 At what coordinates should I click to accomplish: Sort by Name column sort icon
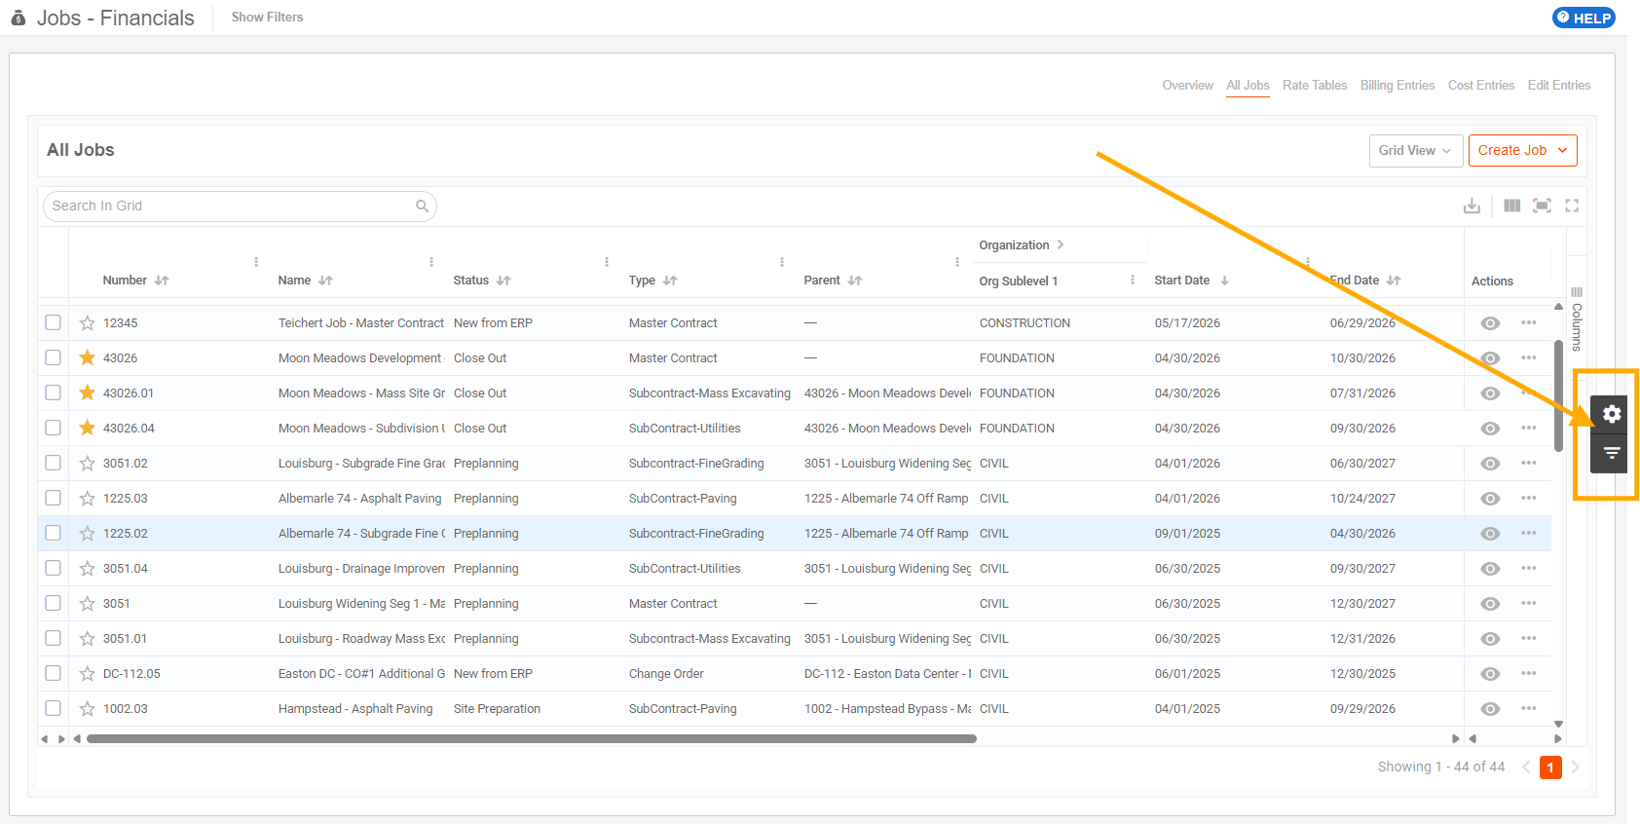(325, 281)
